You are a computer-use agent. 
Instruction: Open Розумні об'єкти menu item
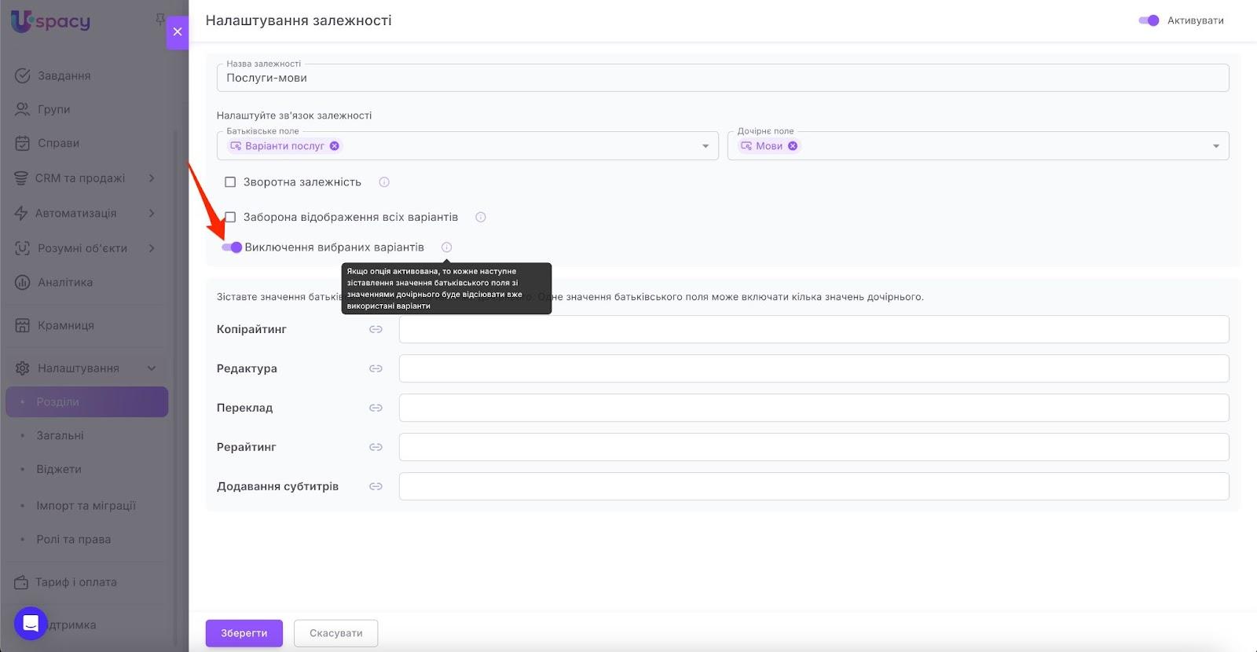82,248
